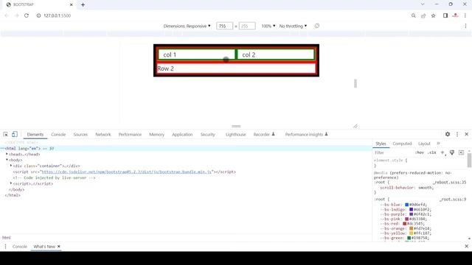Close the DevTools panel
472x265 pixels.
coord(467,134)
